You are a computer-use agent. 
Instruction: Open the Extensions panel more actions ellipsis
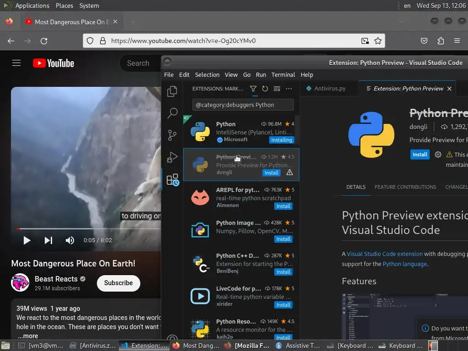[x=289, y=89]
